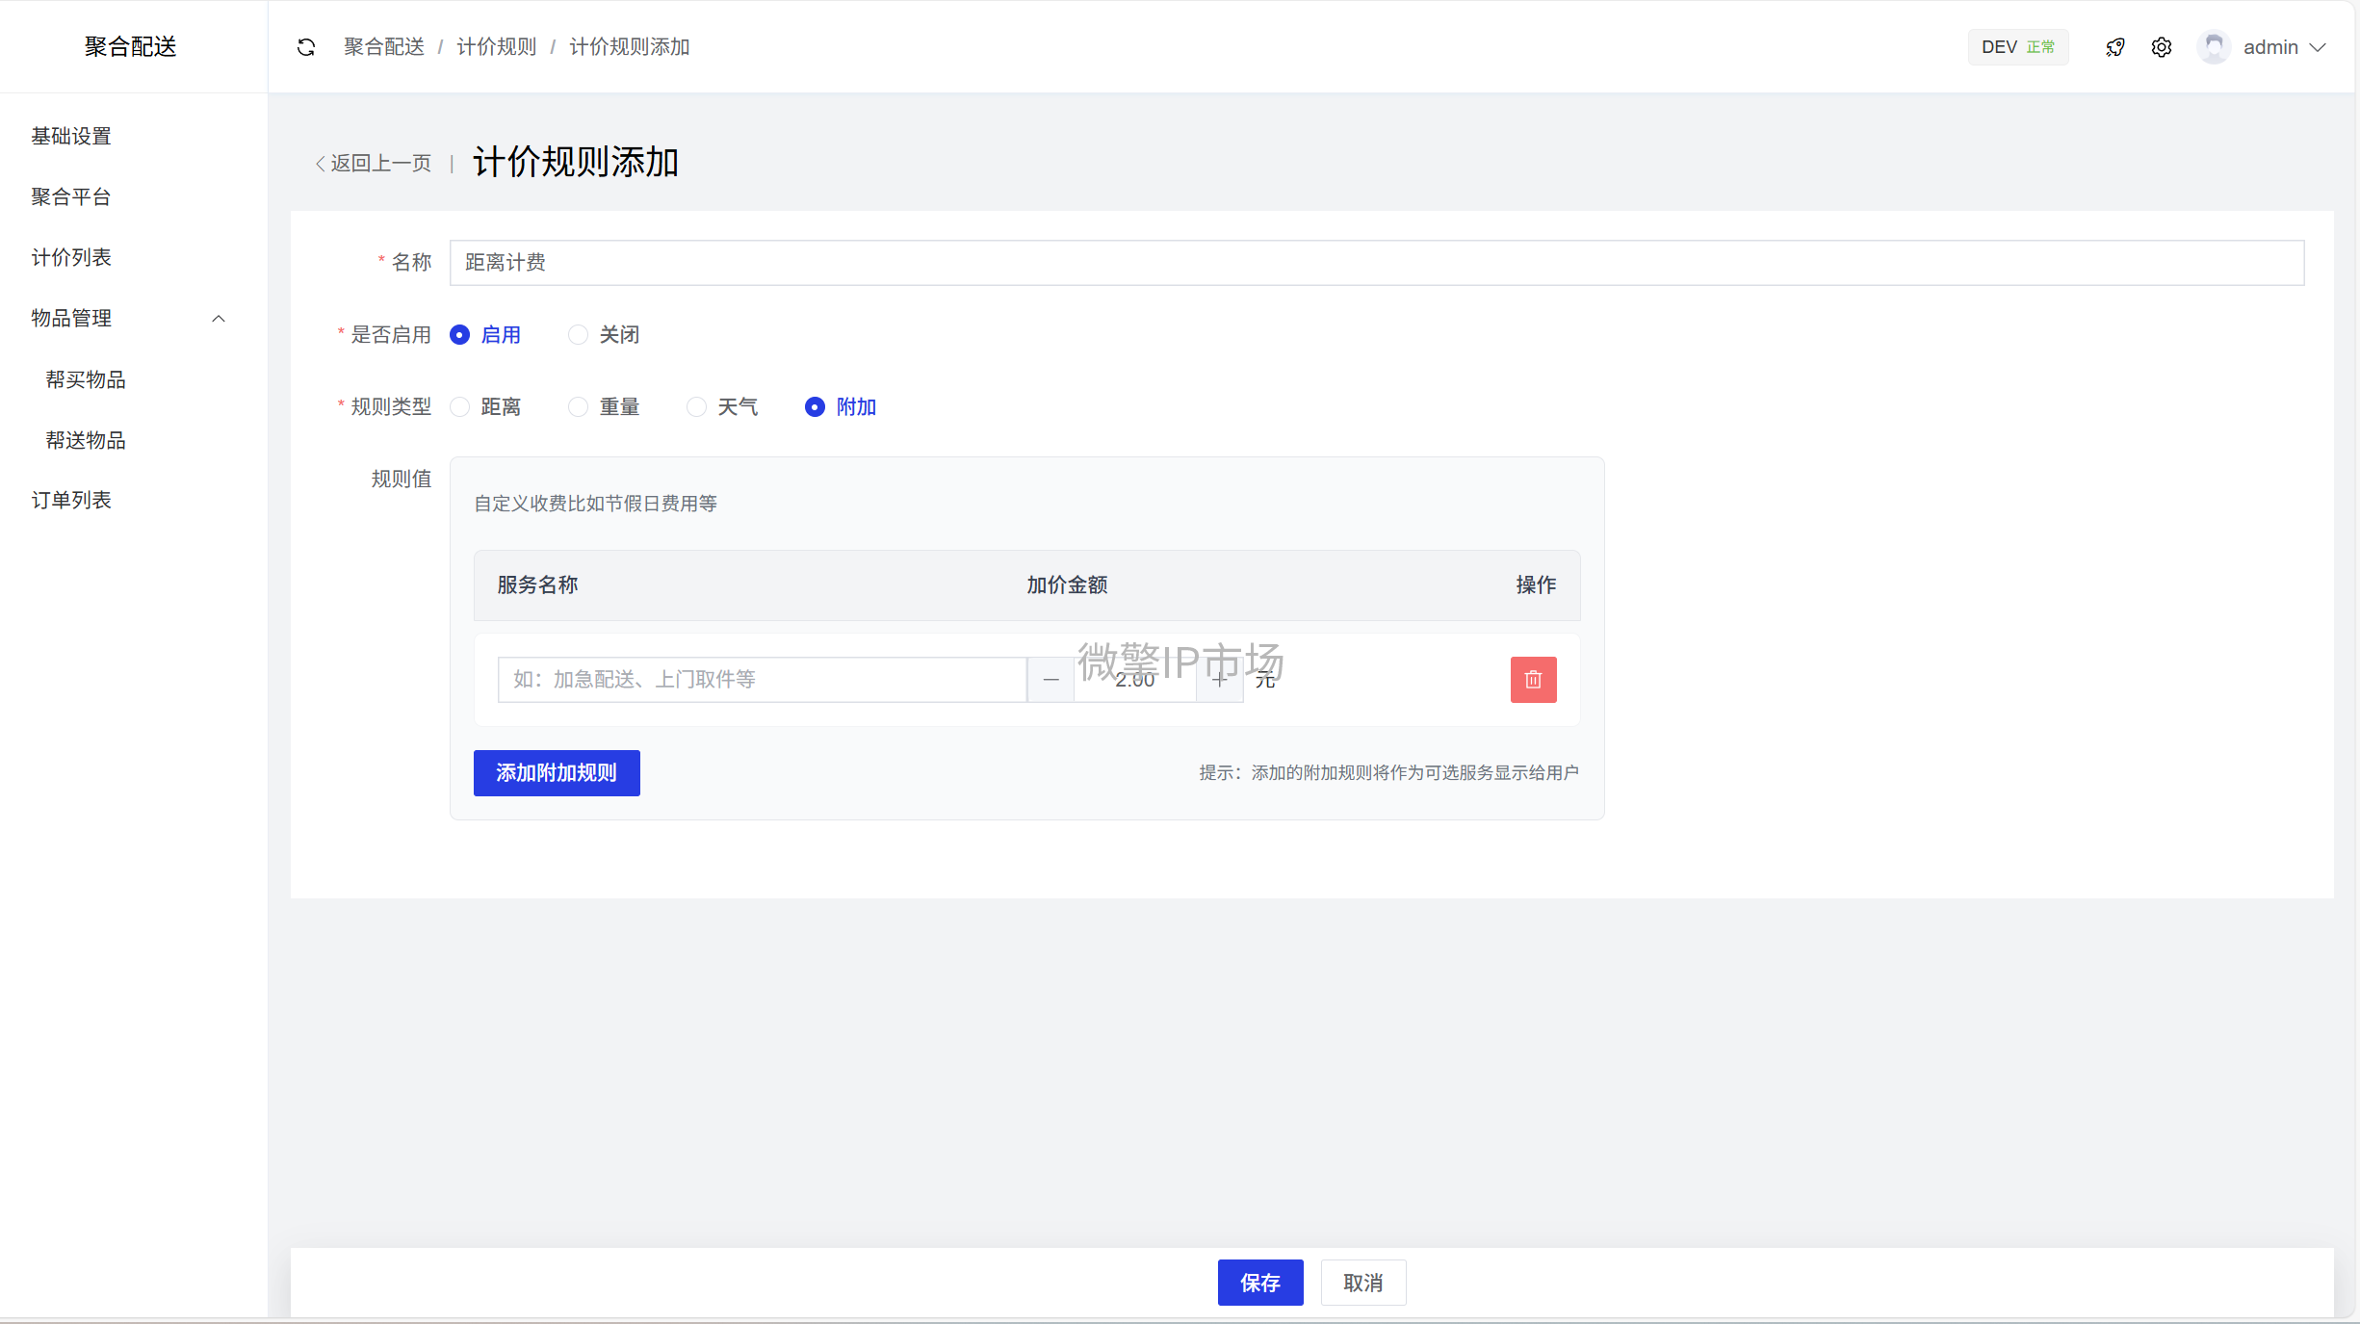Pick the 重量 rule type radio

(x=578, y=407)
